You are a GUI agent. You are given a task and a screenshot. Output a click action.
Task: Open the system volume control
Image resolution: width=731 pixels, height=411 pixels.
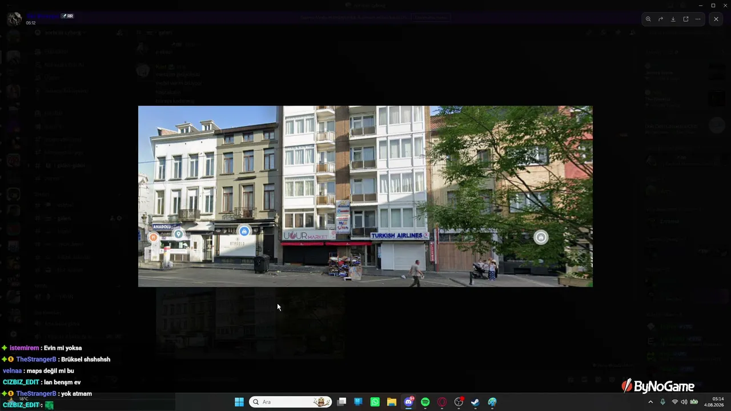click(684, 402)
